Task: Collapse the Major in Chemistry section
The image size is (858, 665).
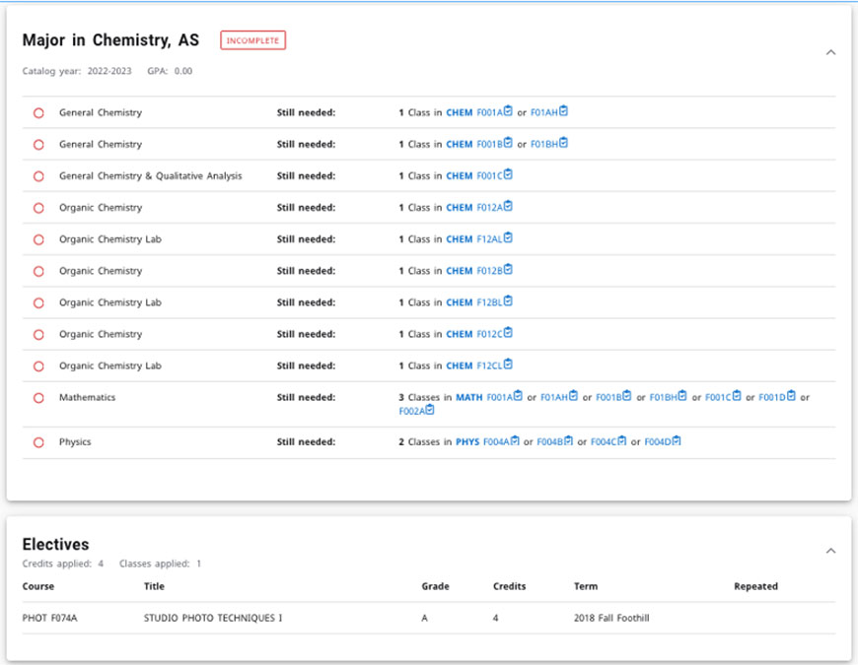Action: [x=830, y=52]
